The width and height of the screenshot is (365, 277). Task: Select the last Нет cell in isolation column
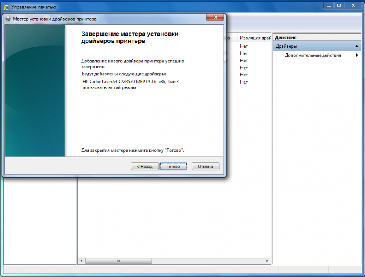(x=244, y=82)
